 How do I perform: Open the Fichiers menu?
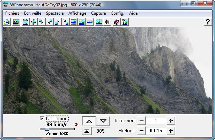tap(12, 13)
